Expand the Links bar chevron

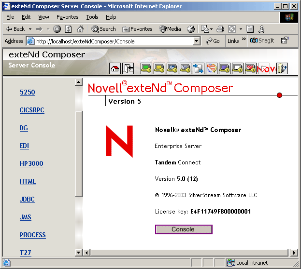tap(244, 39)
